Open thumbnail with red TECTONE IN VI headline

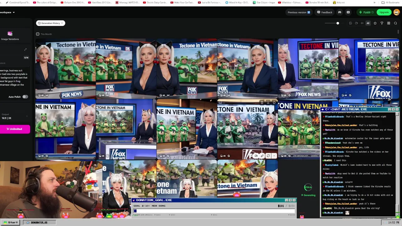308,69
